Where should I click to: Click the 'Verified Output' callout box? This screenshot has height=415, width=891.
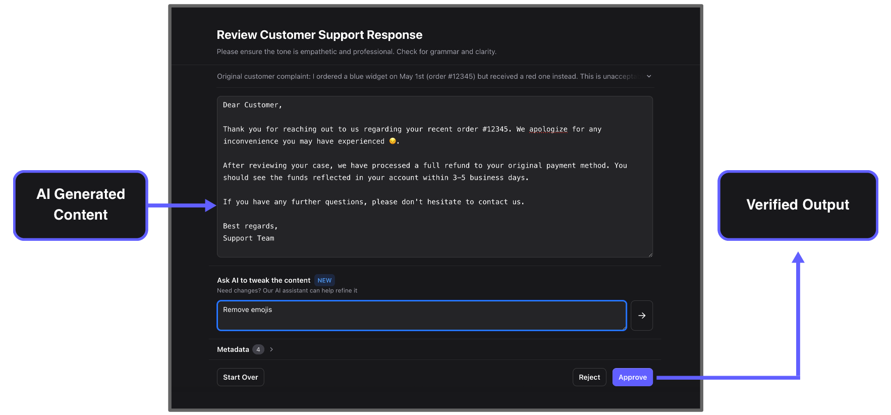(x=797, y=205)
